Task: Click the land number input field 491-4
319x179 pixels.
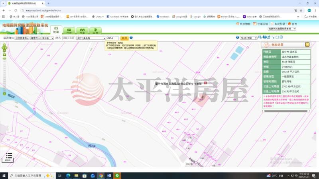Action: point(113,38)
